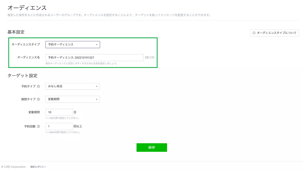This screenshot has width=303, height=170.
Task: Click the 1〜180 range hint text
Action: [x=62, y=118]
